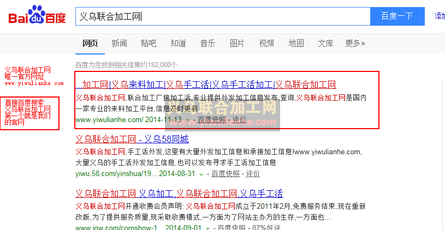Open the 图片 tab
This screenshot has width=445, height=230.
pos(238,44)
